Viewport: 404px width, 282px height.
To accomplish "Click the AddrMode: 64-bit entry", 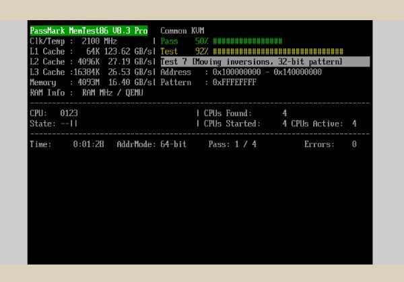I will (151, 144).
